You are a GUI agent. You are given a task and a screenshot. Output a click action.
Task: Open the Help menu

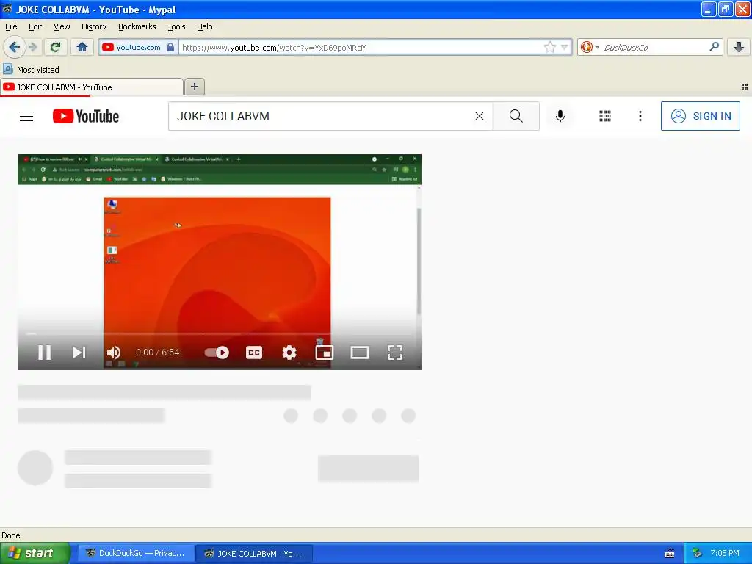(x=205, y=26)
